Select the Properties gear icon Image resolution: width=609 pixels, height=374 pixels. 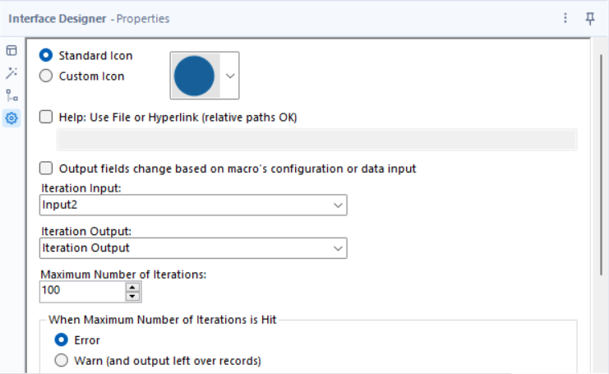click(x=12, y=118)
